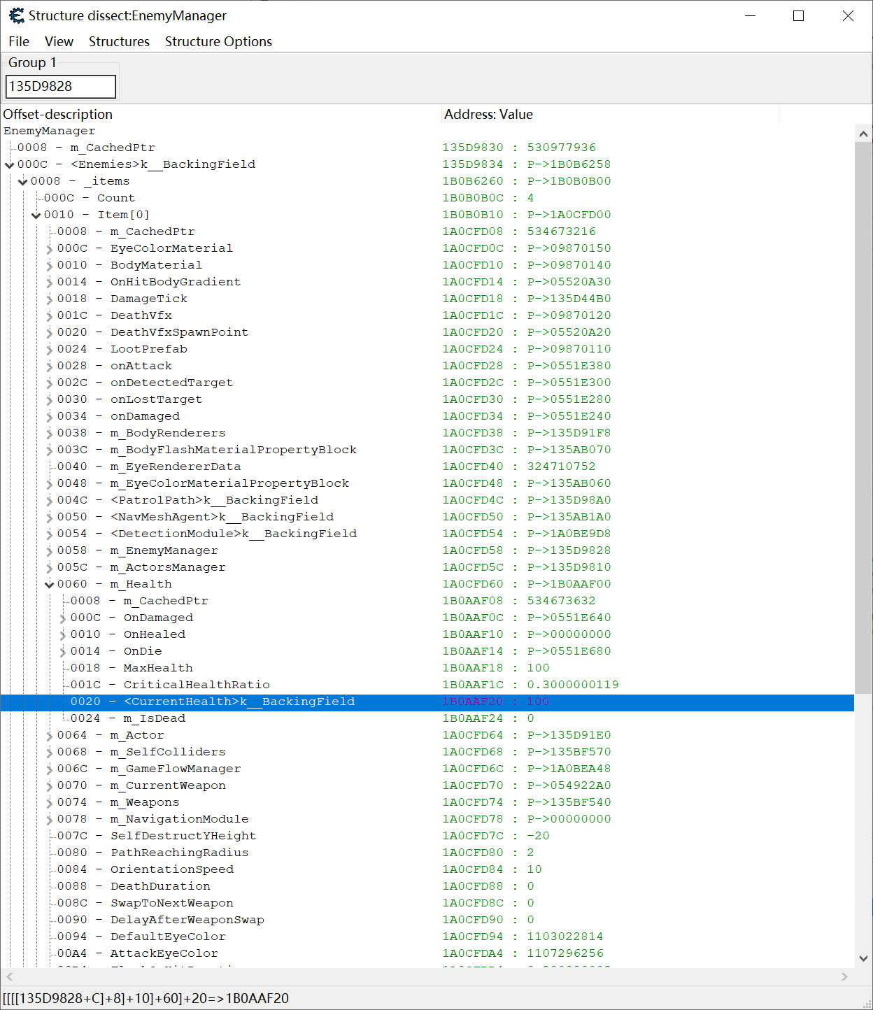The height and width of the screenshot is (1010, 873).
Task: Expand the m_BodyFlashMaterialPropertyBlock node
Action: click(x=49, y=450)
